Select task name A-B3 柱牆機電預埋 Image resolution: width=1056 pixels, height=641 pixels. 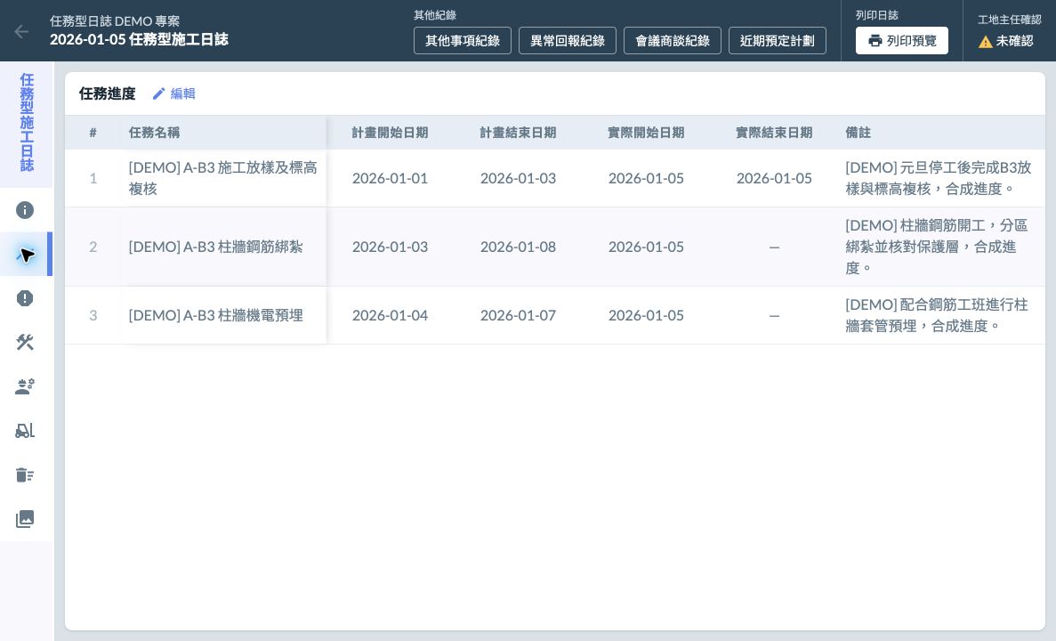[x=215, y=315]
